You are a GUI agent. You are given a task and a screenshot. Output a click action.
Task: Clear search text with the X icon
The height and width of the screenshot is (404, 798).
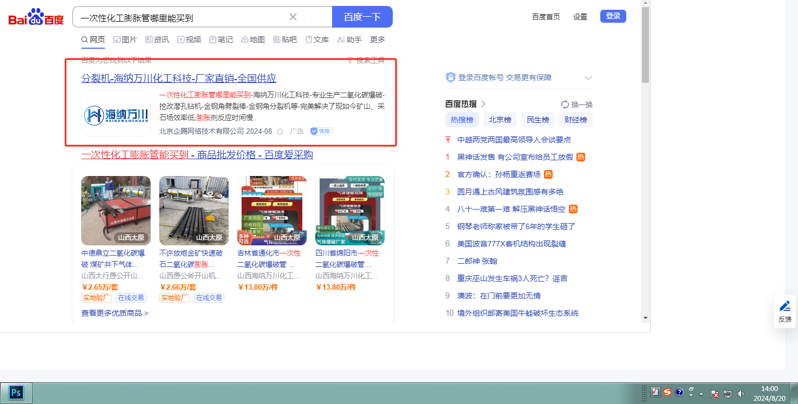(x=293, y=17)
